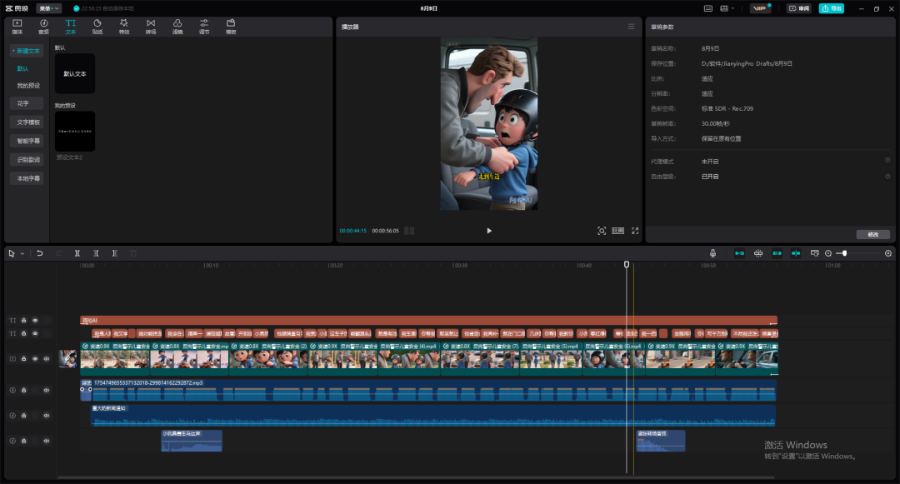Image resolution: width=900 pixels, height=484 pixels.
Task: Select 我的预设 in the text sidebar
Action: pyautogui.click(x=28, y=86)
